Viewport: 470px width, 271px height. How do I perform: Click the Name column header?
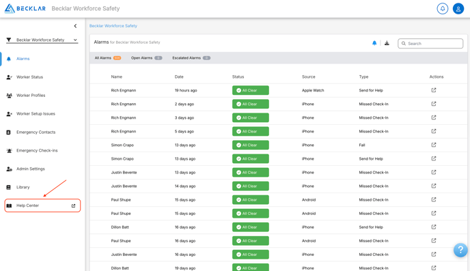tap(117, 76)
